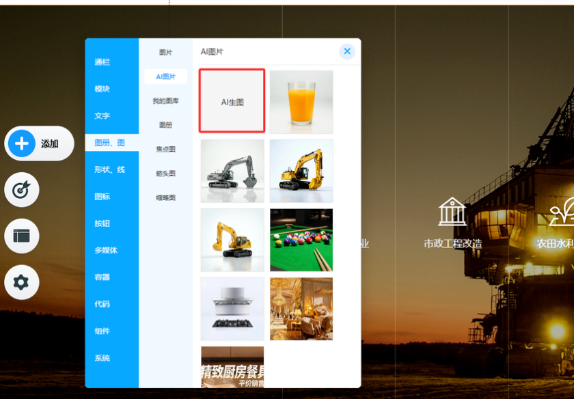Viewport: 574px width, 399px height.
Task: Select the 图标 category in blue sidebar
Action: coord(102,197)
